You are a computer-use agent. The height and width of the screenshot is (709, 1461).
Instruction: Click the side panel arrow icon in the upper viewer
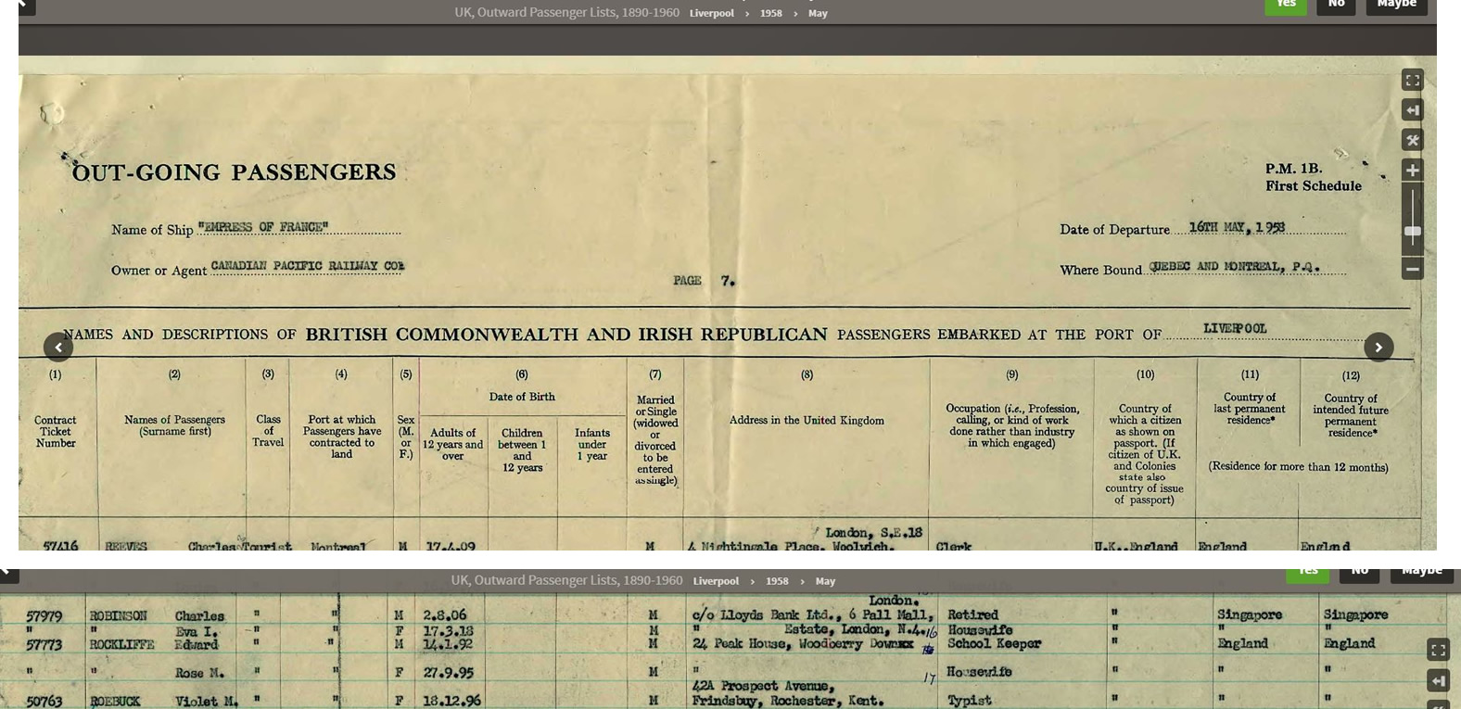click(x=1412, y=110)
